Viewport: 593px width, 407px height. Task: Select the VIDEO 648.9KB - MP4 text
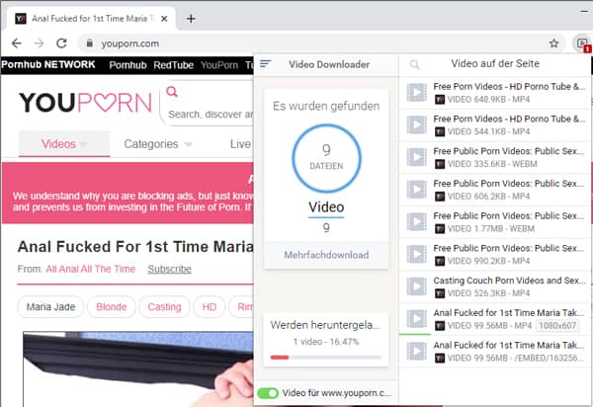click(x=488, y=100)
